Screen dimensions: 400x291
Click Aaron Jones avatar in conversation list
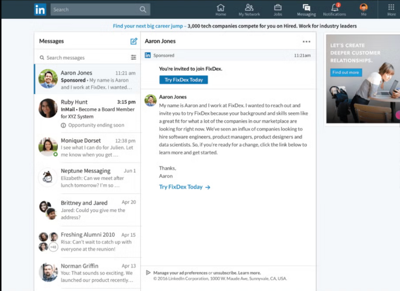tap(48, 79)
